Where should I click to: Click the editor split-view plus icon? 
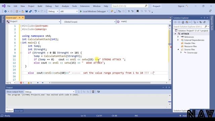tap(170, 26)
